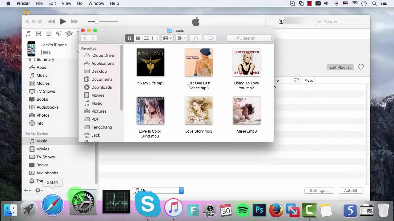Open the Help menu
This screenshot has width=394, height=221.
(114, 3)
